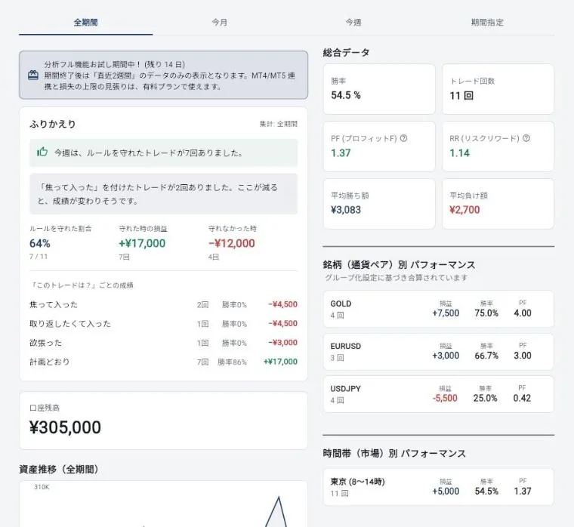Open the GOLD performance row
Image resolution: width=574 pixels, height=527 pixels.
[x=438, y=309]
